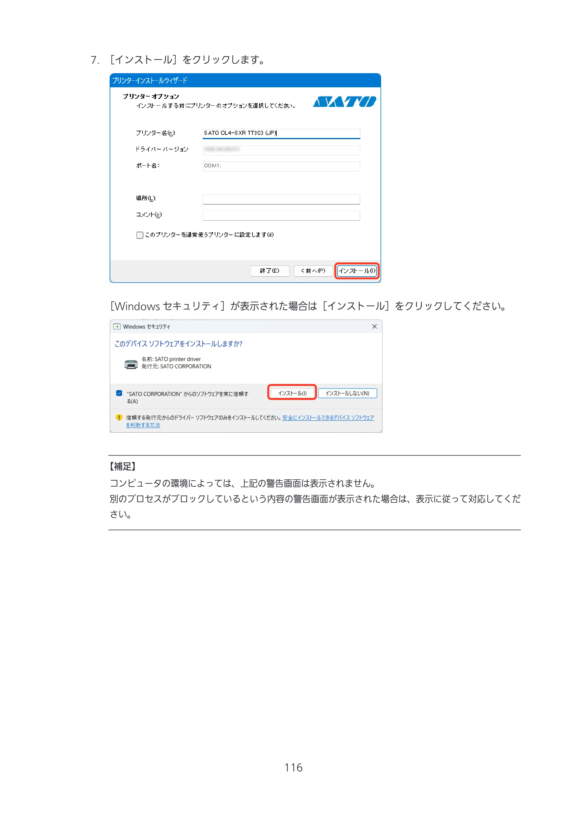The image size is (576, 815).
Task: Click the プリンターオプション heading text
Action: [x=151, y=96]
